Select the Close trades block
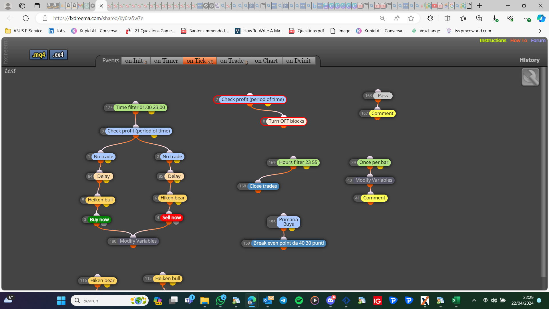549x309 pixels. pos(258,186)
